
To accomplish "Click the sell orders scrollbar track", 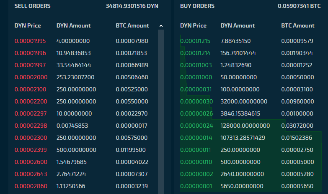I will (161, 112).
